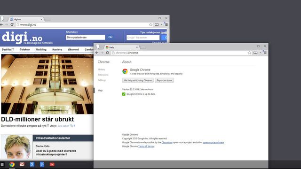Bookmark the chrome://chrome page with the star
The image size is (301, 169).
(x=249, y=53)
